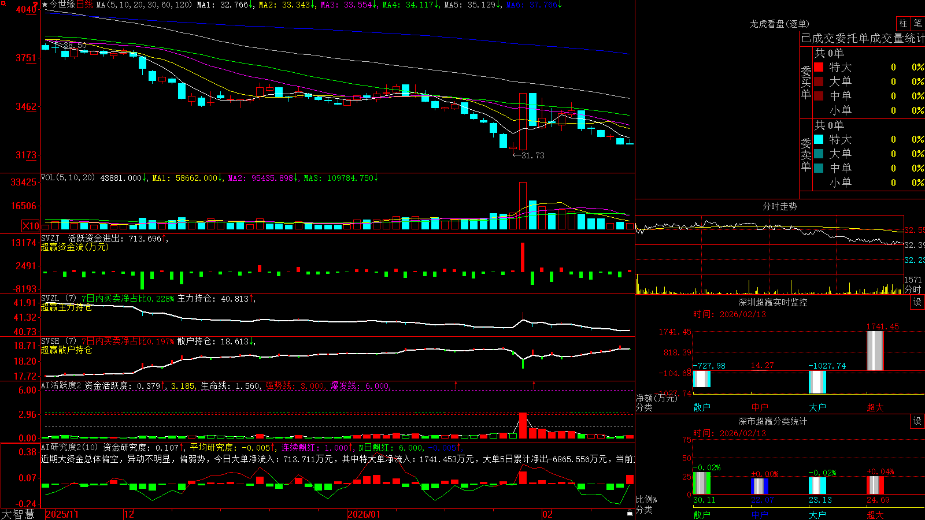Open 设 settings for 深圳超赢实时监控
The image size is (925, 520).
pyautogui.click(x=917, y=302)
